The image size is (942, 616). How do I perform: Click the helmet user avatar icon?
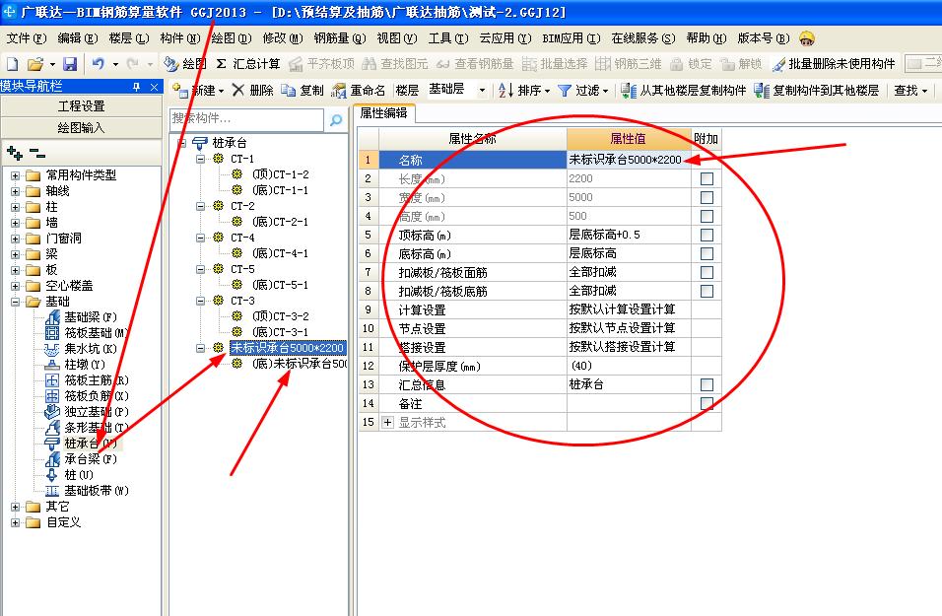click(x=807, y=38)
